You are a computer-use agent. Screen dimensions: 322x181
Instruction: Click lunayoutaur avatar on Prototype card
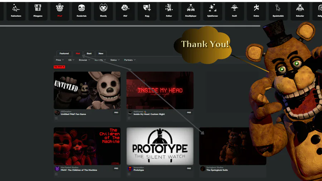[130, 169]
